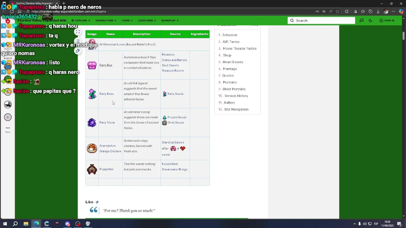Jump to Version History section
The width and height of the screenshot is (406, 228).
[x=236, y=96]
